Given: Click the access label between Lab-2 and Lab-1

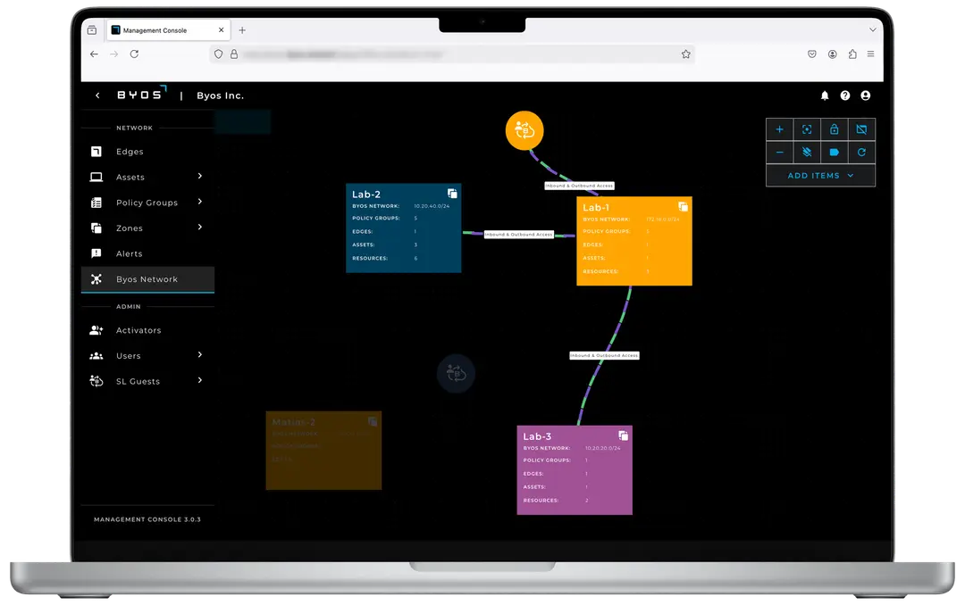Looking at the screenshot, I should pyautogui.click(x=519, y=235).
